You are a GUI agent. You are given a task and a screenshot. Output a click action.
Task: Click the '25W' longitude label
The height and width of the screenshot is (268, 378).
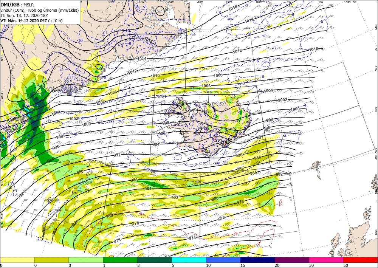(x=171, y=2)
